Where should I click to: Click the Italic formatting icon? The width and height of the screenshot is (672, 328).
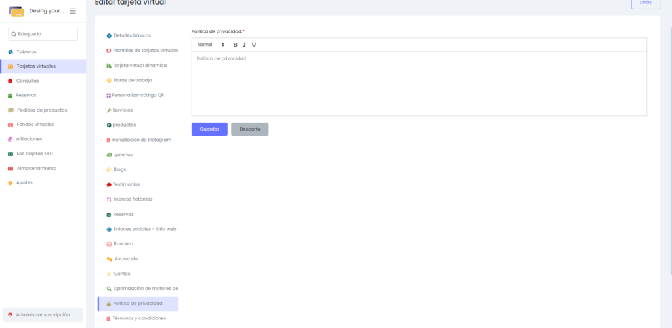tap(244, 45)
